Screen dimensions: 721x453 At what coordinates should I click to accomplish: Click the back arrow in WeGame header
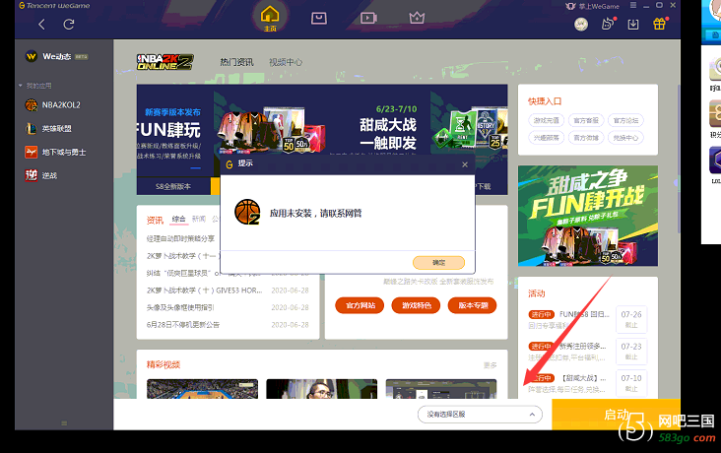pyautogui.click(x=41, y=24)
